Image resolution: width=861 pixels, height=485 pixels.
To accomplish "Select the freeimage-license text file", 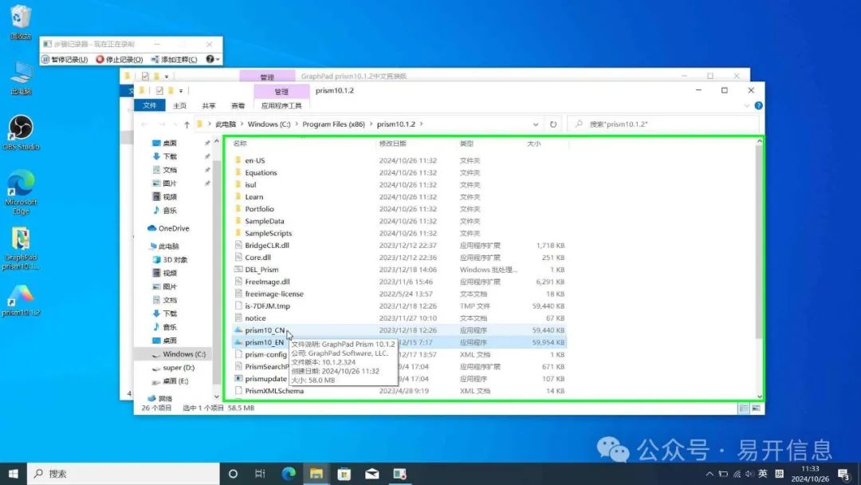I will [x=274, y=294].
